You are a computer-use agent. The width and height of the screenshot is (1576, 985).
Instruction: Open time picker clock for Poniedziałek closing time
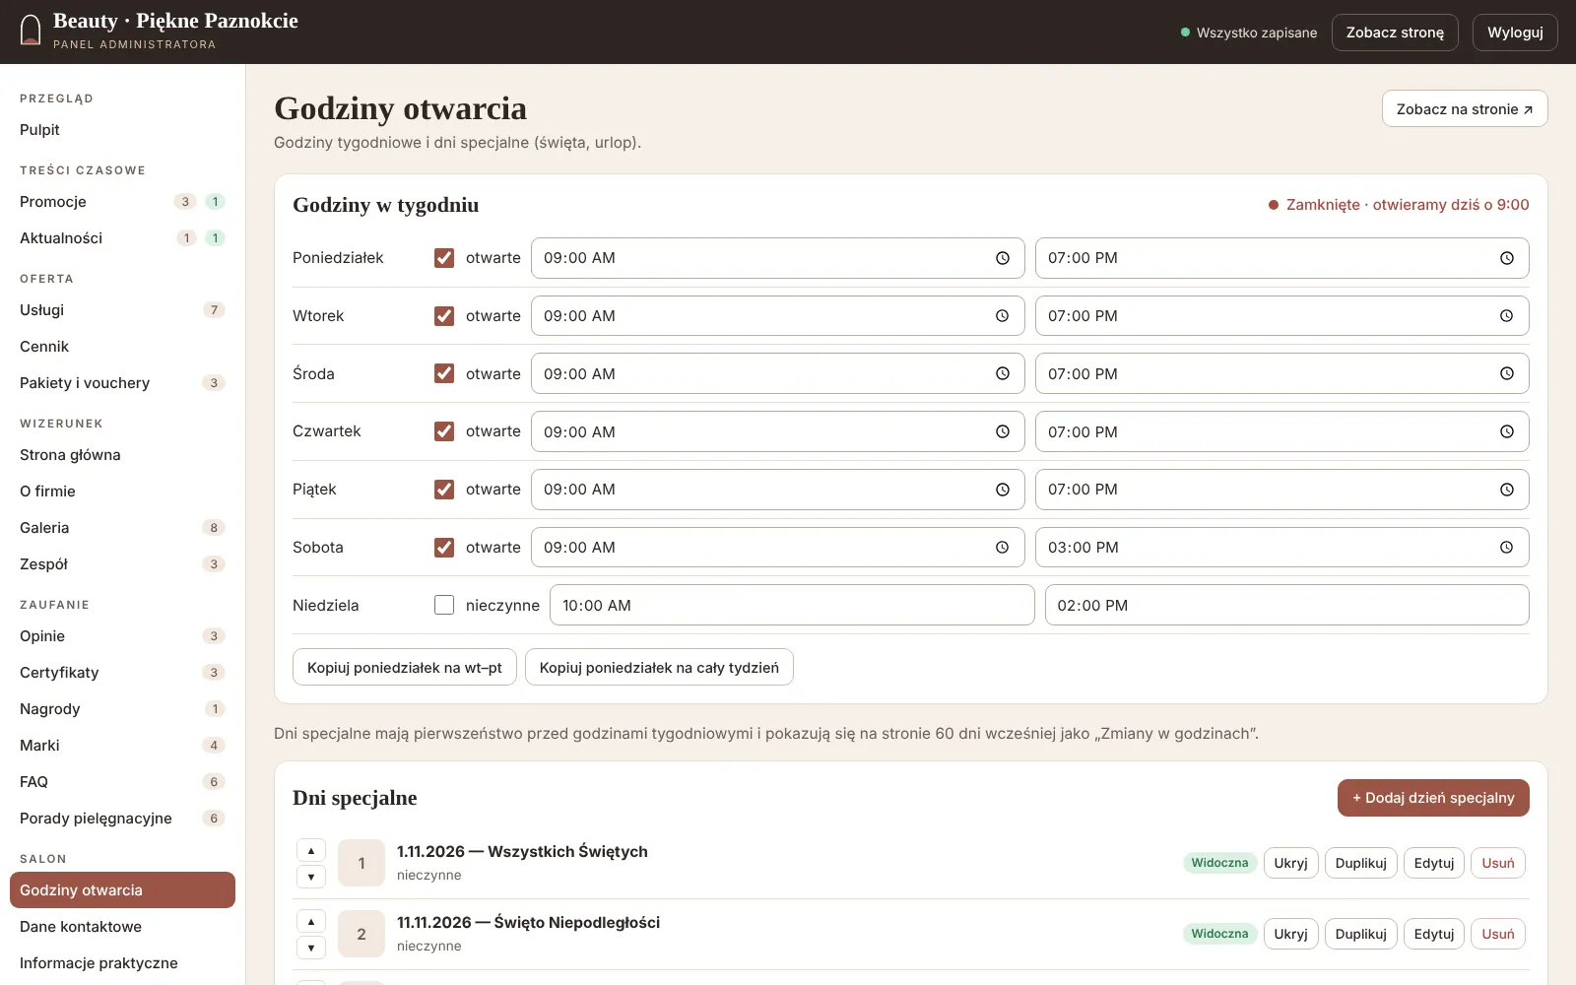1506,258
